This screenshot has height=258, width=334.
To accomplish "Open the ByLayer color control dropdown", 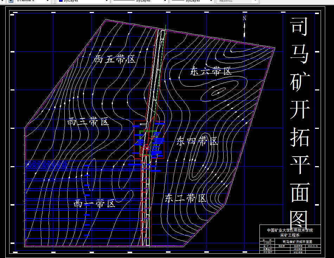I will click(x=83, y=1).
